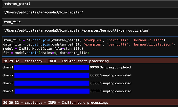The image size is (178, 107).
Task: Click the cmdstan path output string
Action: pyautogui.click(x=43, y=12)
